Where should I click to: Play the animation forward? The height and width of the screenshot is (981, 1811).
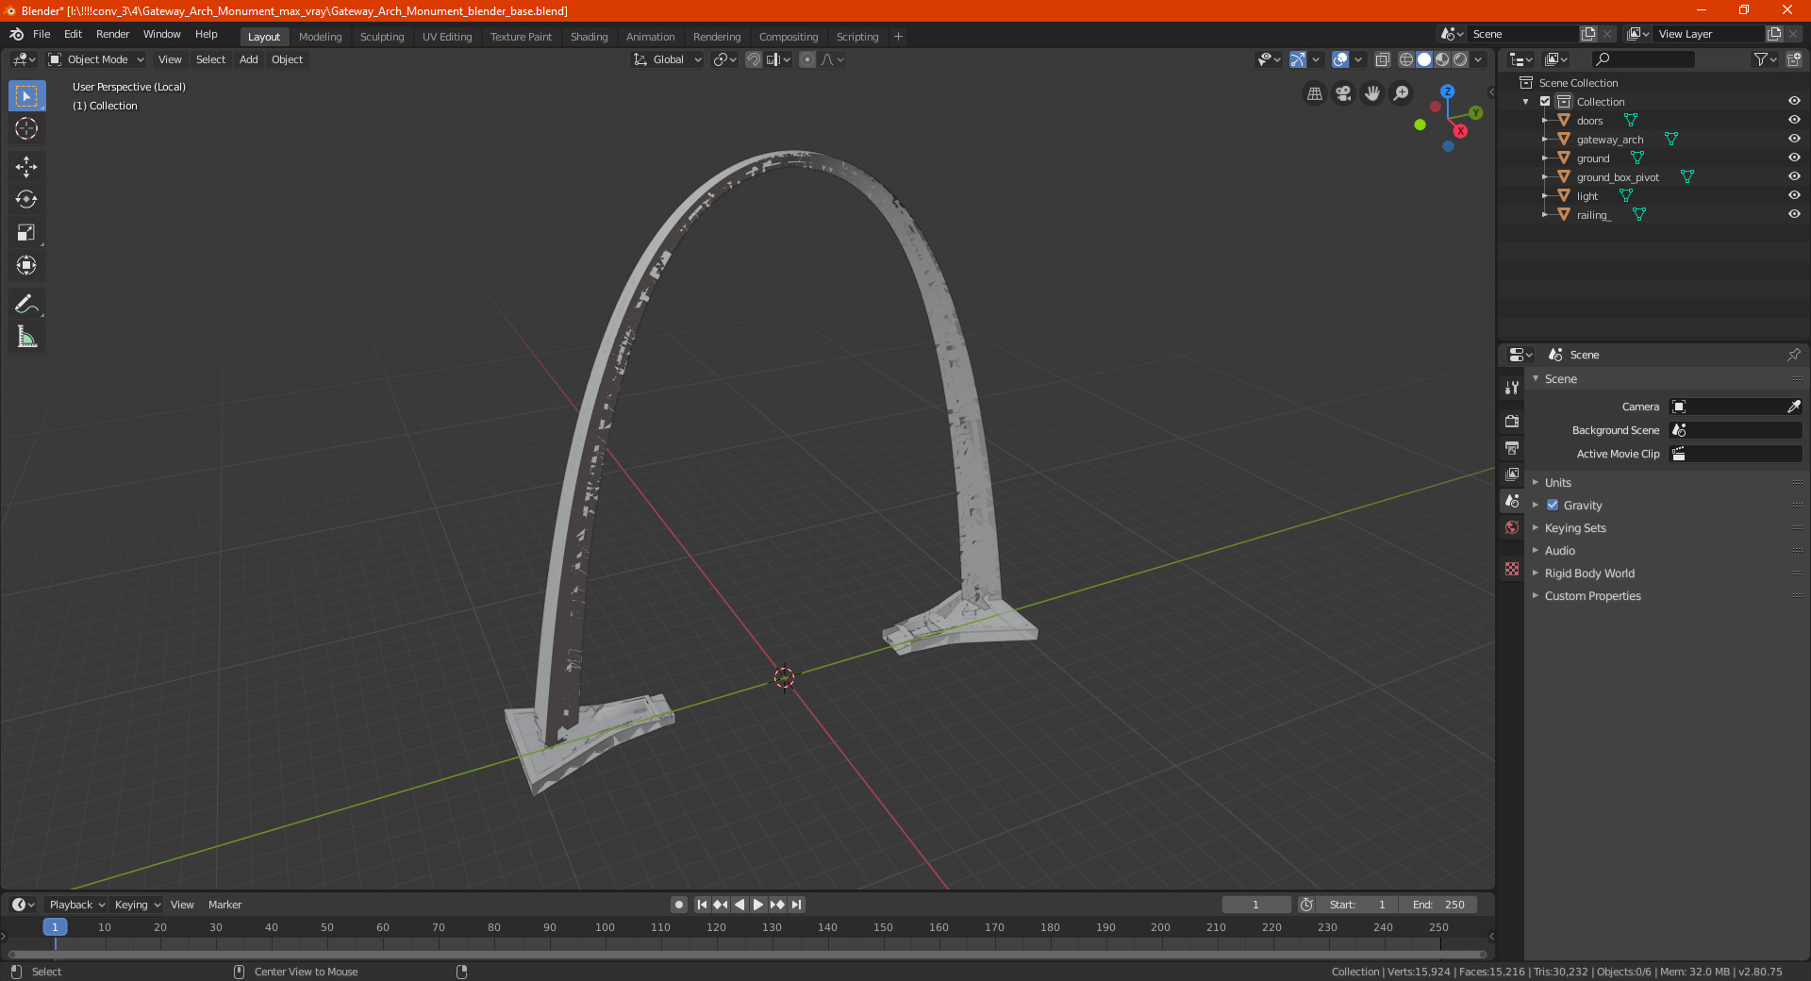tap(758, 905)
